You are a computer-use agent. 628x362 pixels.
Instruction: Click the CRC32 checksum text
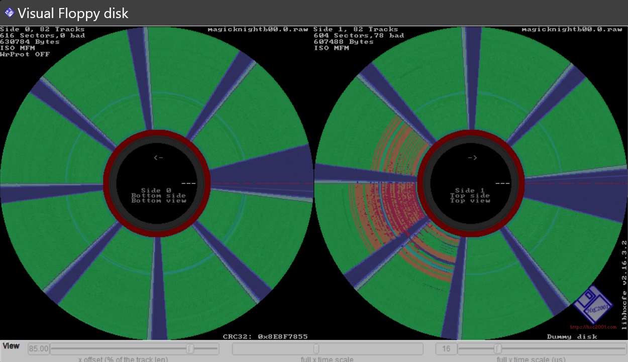(x=265, y=336)
